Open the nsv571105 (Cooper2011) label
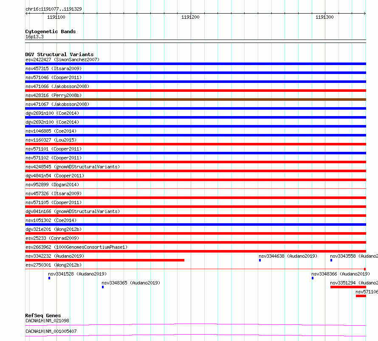 point(54,202)
